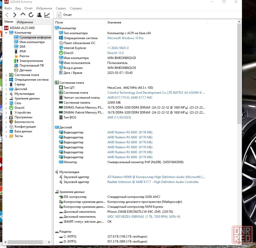Open the WDC WD10EZEX-00BN5A0 drive link
The height and width of the screenshot is (248, 256).
pyautogui.click(x=144, y=217)
